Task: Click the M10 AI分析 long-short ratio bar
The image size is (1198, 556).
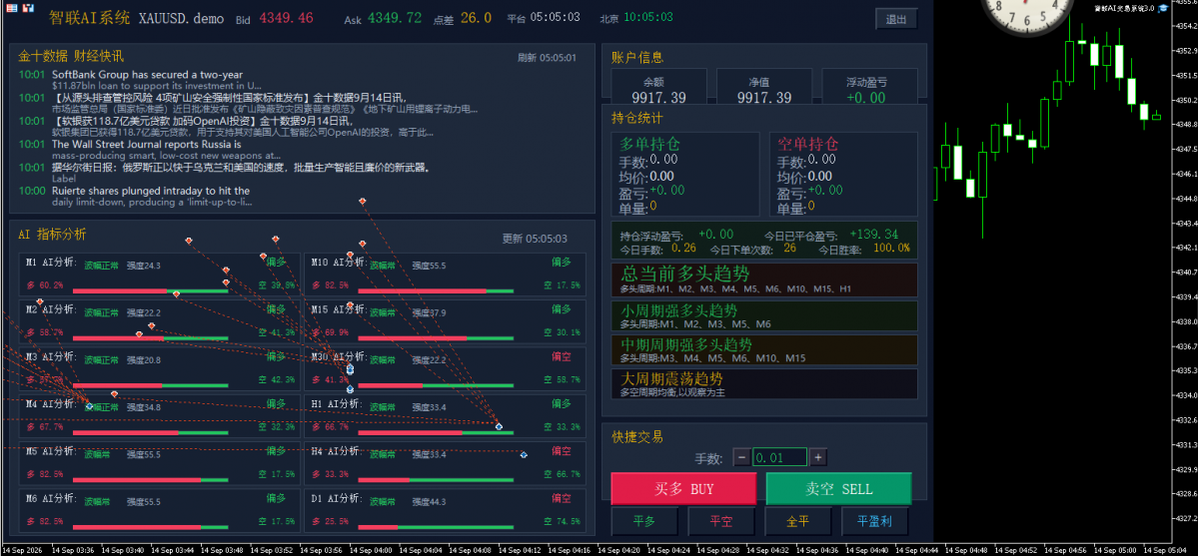Action: pyautogui.click(x=436, y=291)
